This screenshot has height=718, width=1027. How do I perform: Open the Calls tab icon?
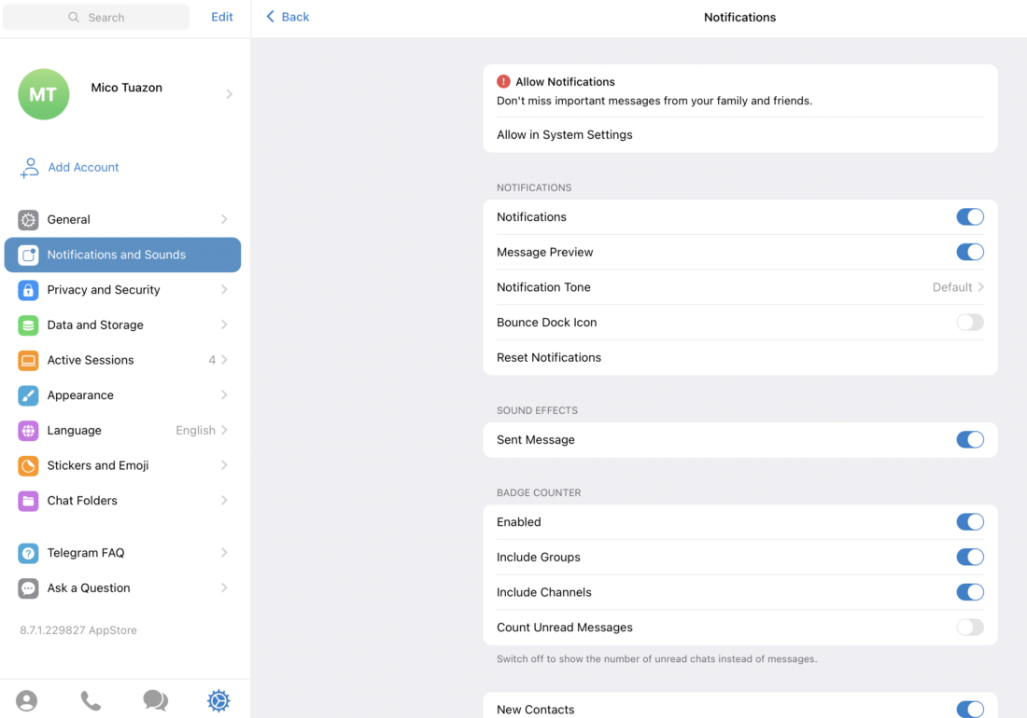(x=91, y=700)
